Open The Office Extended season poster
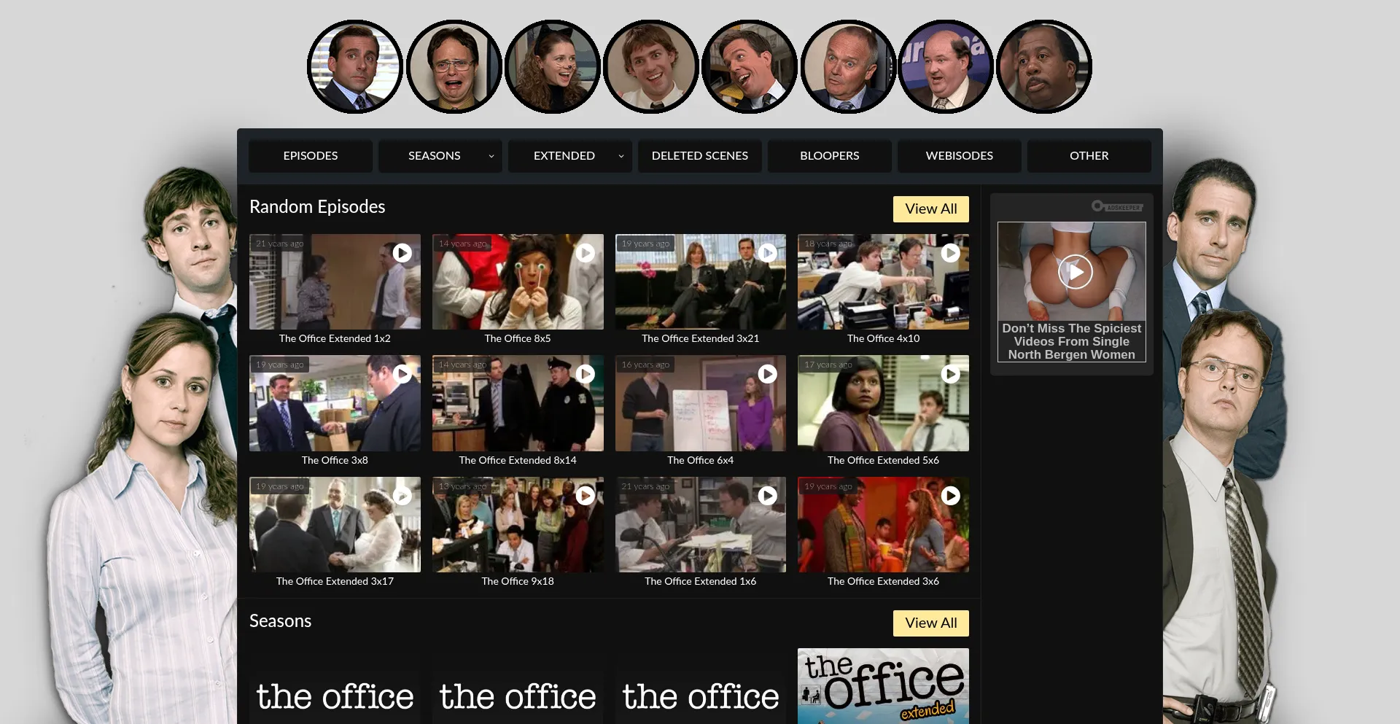 [883, 685]
